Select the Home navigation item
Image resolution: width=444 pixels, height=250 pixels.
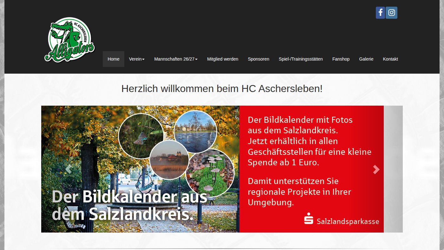tap(114, 59)
